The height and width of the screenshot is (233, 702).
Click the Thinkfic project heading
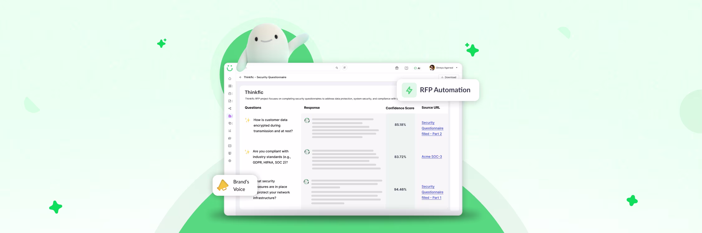(254, 92)
